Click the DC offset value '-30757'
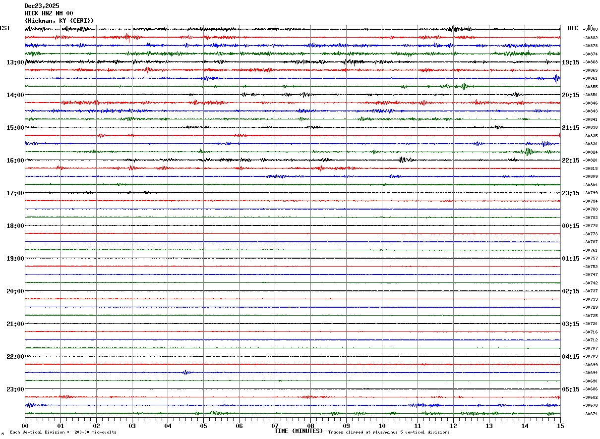This screenshot has width=600, height=439. tap(591, 259)
